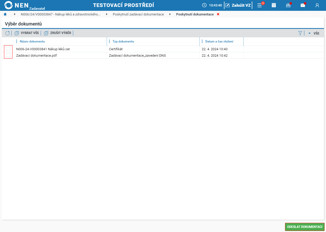Open breadcrumb N006/24/V00003847 - Nákup léků
Viewport: 326px width, 232px height.
click(61, 14)
